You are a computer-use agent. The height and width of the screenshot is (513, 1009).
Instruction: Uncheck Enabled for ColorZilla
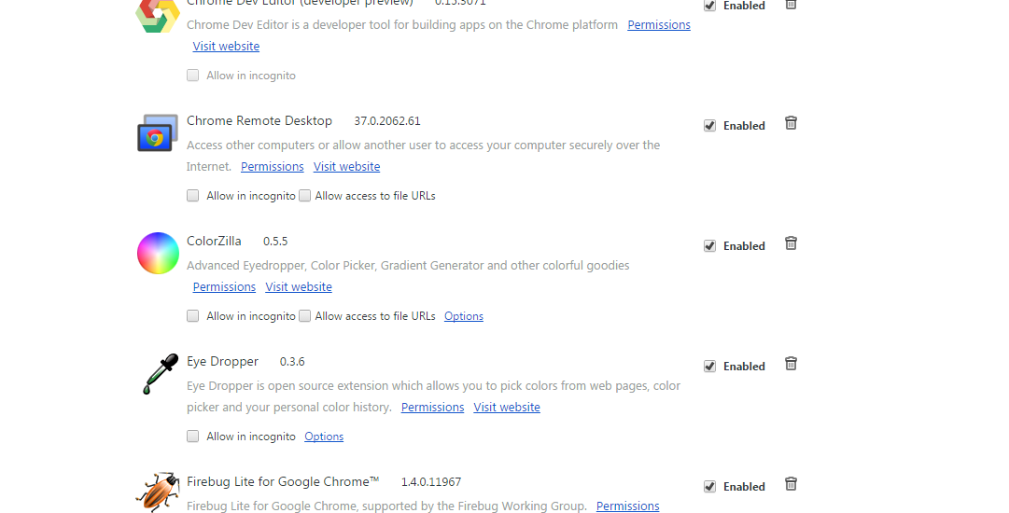[709, 246]
